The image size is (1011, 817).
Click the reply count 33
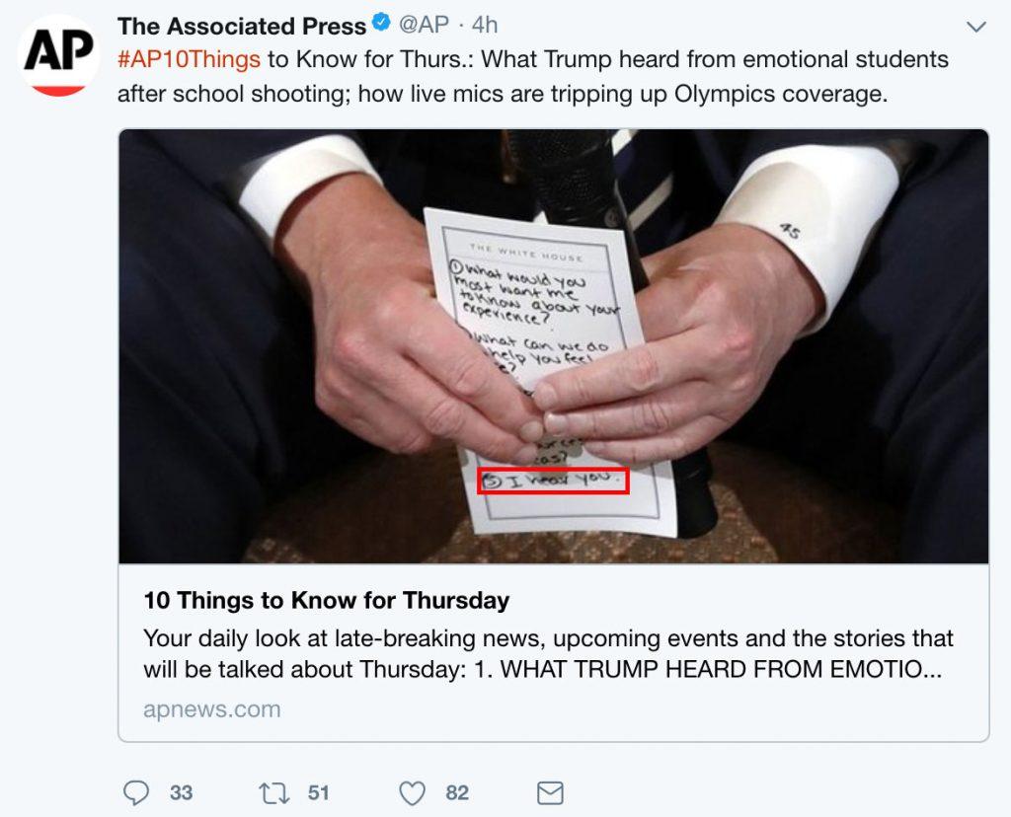point(182,792)
